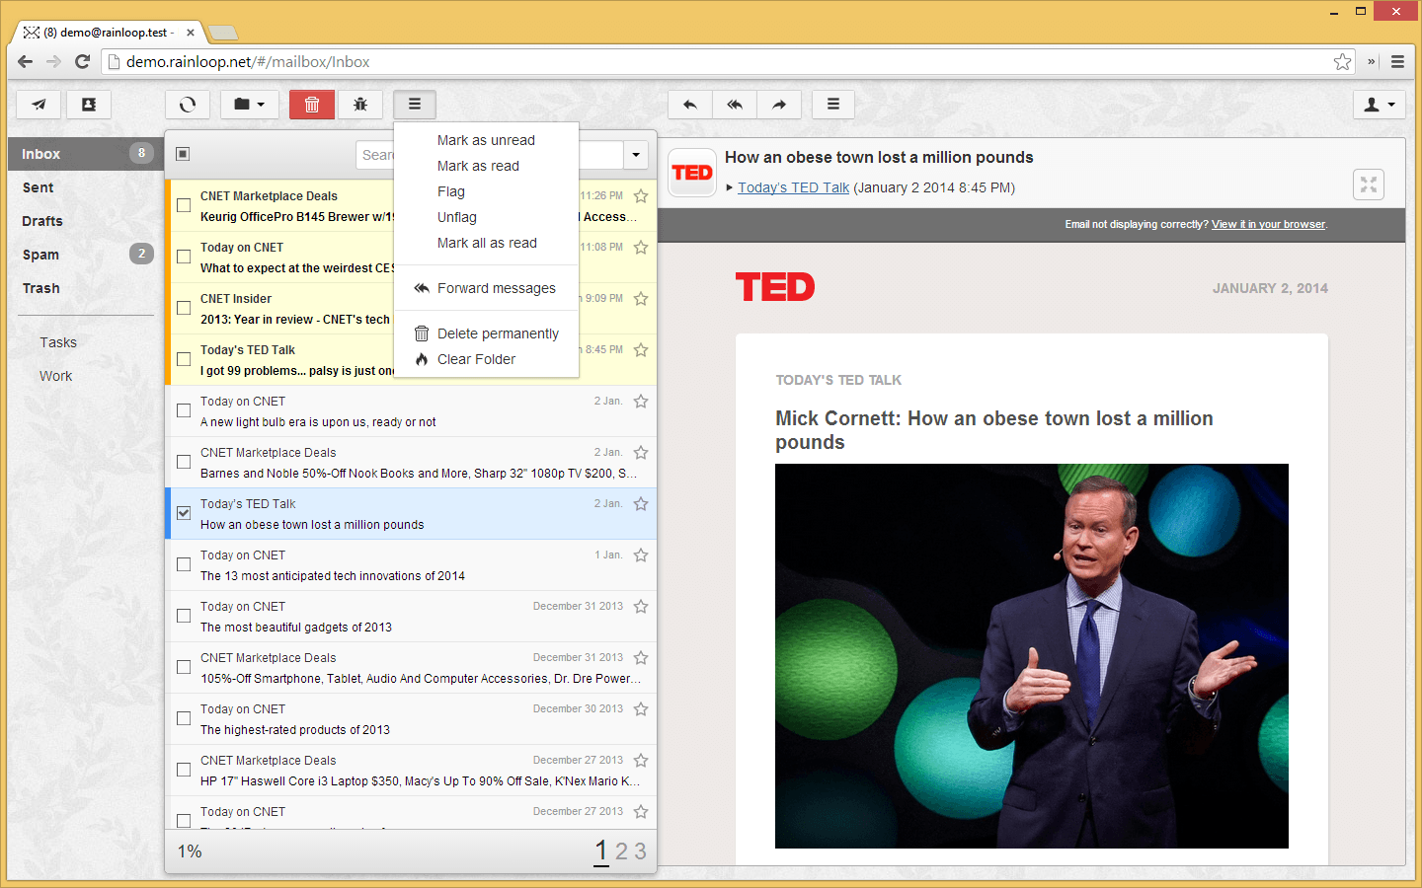Open message view's More options menu

(x=833, y=105)
